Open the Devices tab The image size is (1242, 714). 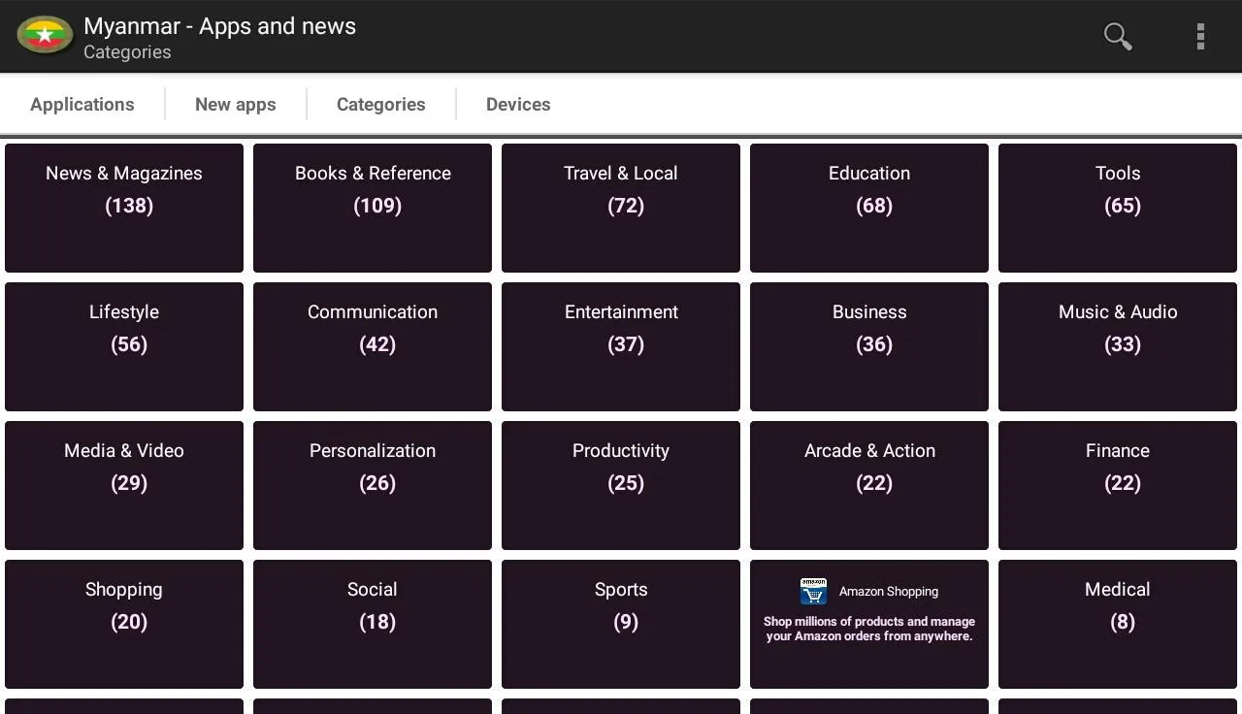(x=518, y=104)
